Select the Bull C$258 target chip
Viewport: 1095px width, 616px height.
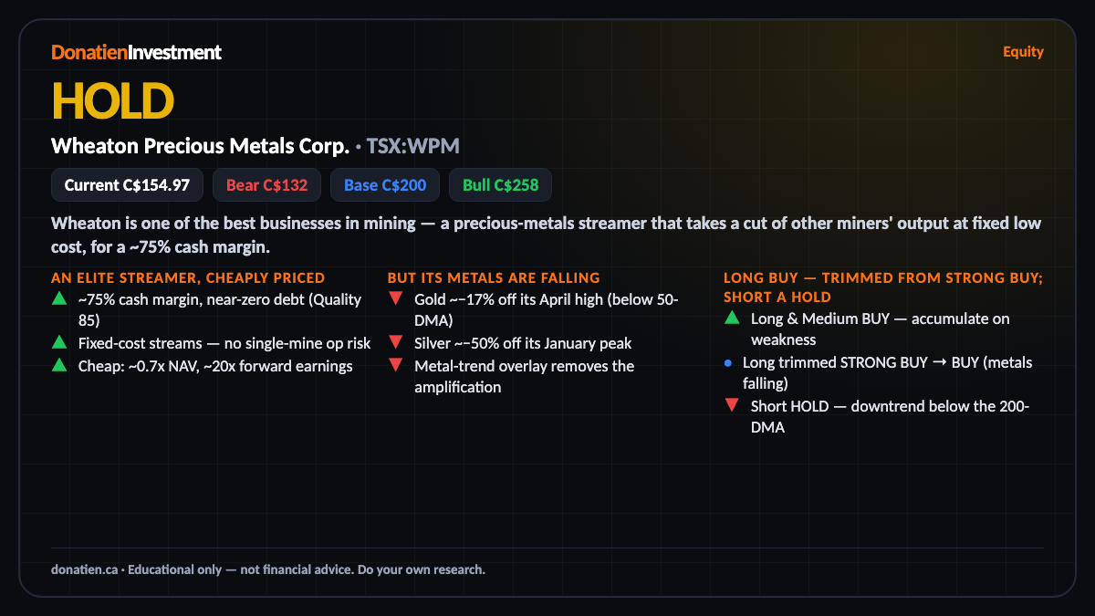click(x=500, y=185)
